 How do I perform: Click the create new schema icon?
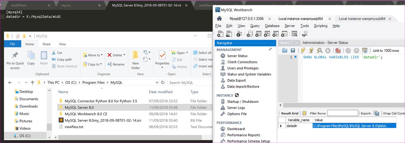click(250, 34)
